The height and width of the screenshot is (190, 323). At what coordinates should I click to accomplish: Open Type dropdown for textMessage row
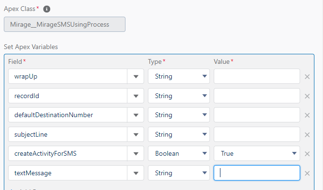click(x=179, y=173)
